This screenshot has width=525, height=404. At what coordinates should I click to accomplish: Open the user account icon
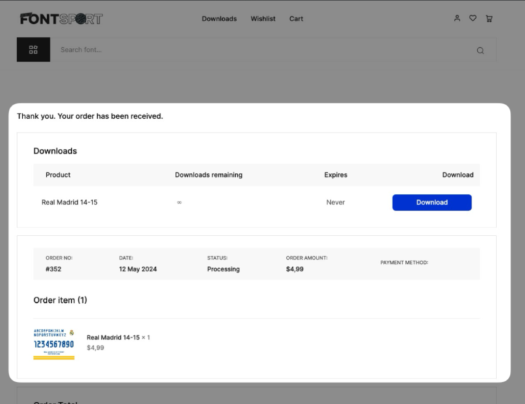457,18
